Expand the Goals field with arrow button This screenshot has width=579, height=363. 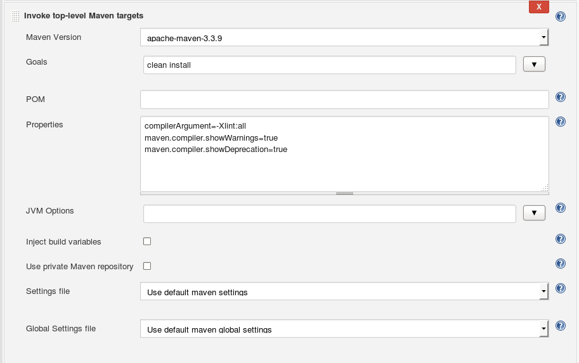(534, 65)
